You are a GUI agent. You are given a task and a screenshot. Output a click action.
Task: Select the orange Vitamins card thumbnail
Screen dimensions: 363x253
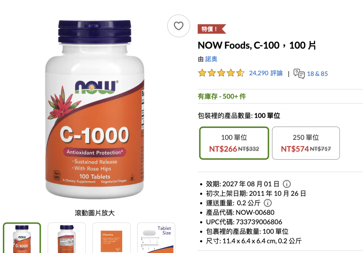click(111, 238)
